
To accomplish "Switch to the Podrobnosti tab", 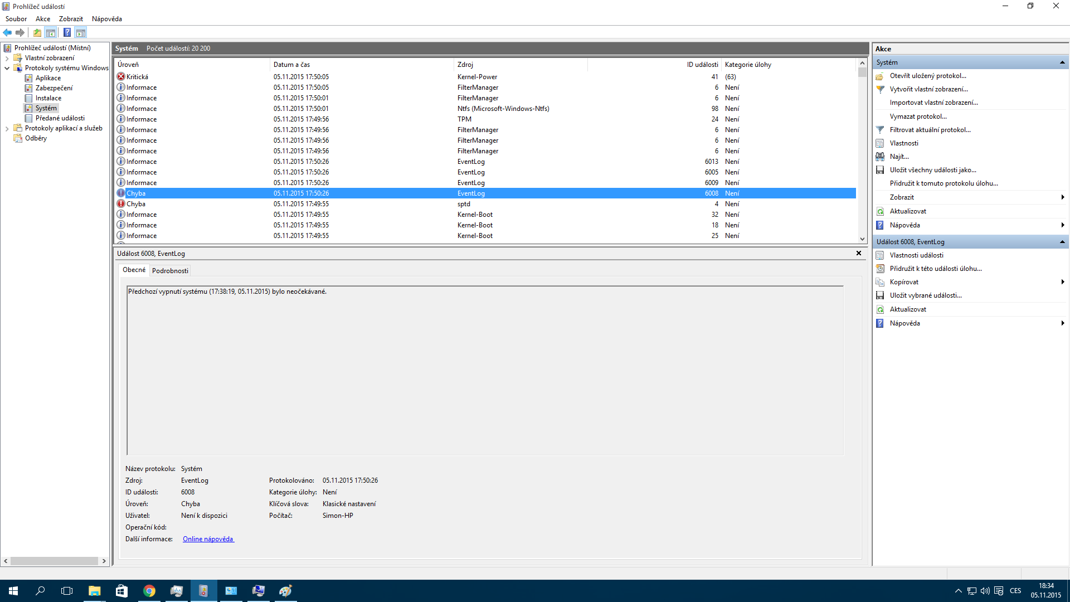I will click(170, 270).
